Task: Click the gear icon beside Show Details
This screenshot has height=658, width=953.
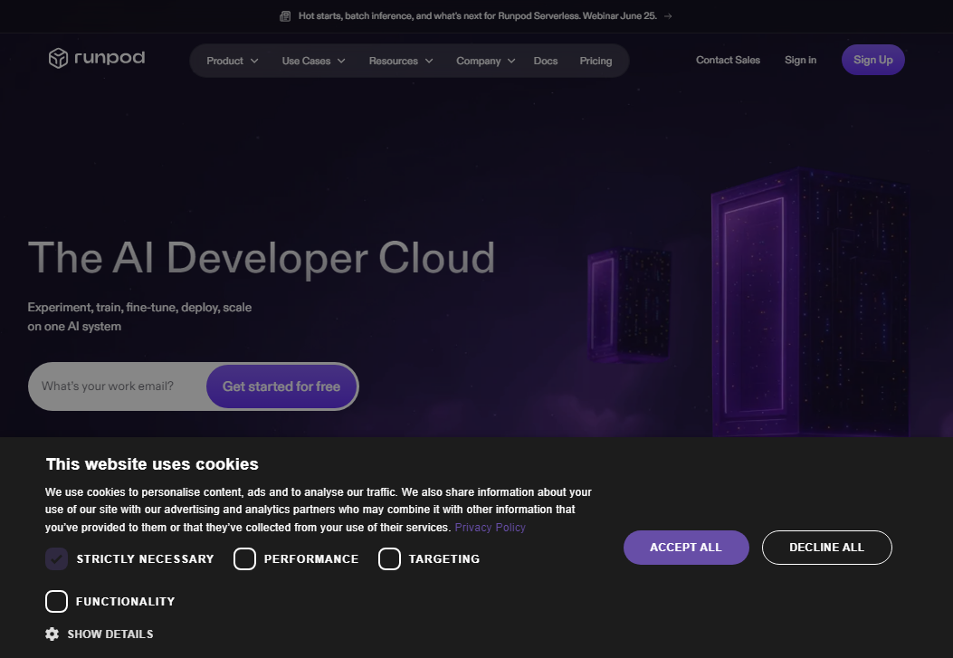Action: (x=52, y=634)
